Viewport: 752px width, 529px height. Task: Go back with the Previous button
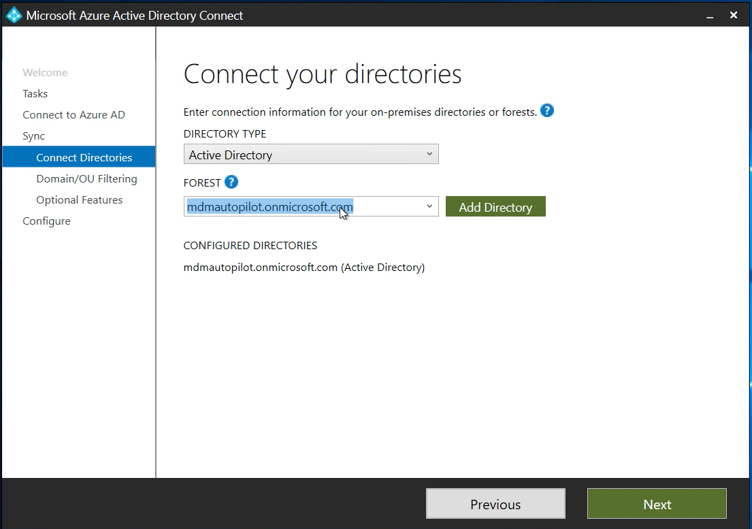tap(495, 504)
